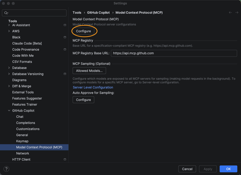Select the Database tree label
The height and width of the screenshot is (175, 241).
click(x=19, y=68)
